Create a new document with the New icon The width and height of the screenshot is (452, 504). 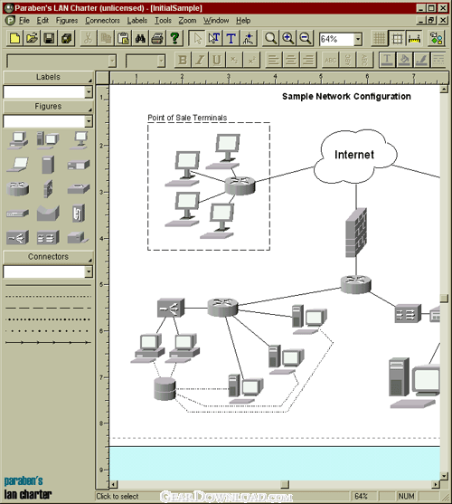point(14,39)
